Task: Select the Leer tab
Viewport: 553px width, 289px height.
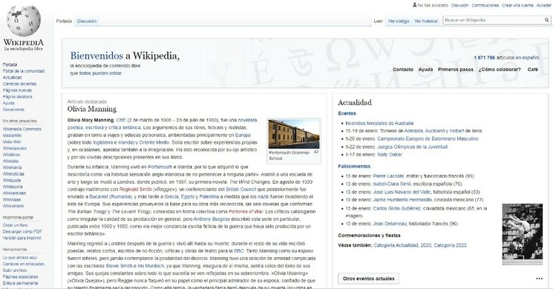Action: pyautogui.click(x=378, y=21)
